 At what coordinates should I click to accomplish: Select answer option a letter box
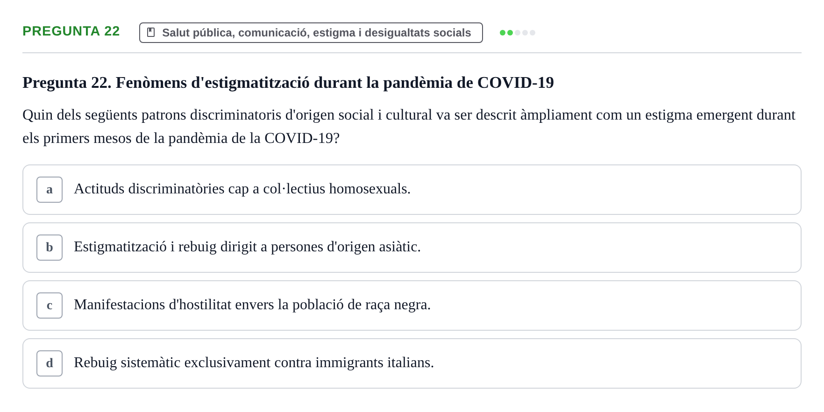[x=50, y=190]
